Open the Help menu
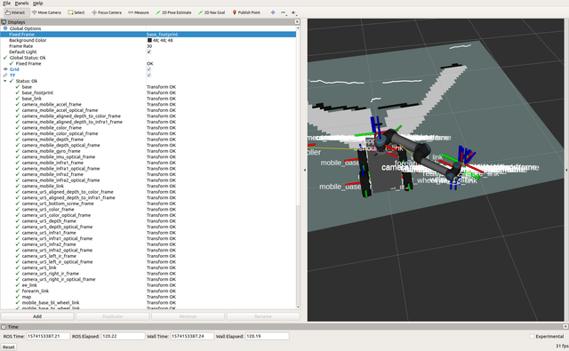The height and width of the screenshot is (351, 569). tap(37, 4)
